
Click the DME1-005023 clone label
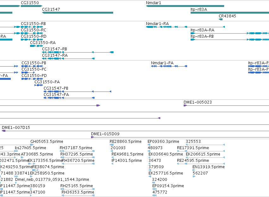coord(198,102)
